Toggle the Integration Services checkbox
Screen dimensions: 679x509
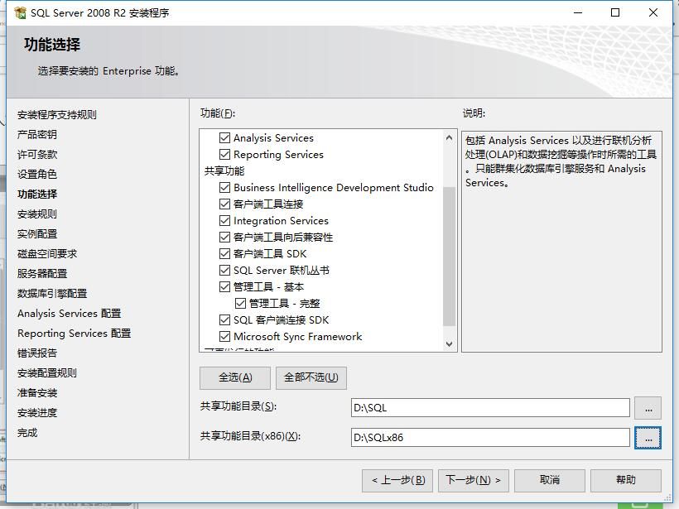224,221
